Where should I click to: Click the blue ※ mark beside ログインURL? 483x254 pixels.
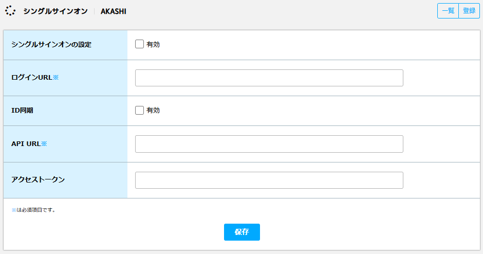tap(56, 77)
